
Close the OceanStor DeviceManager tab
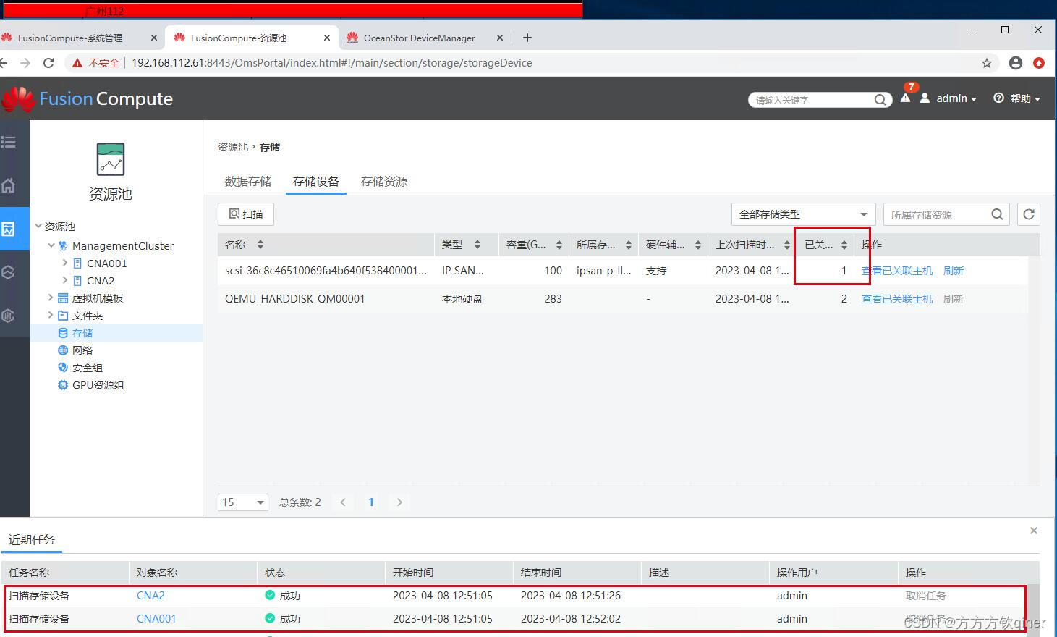click(500, 38)
